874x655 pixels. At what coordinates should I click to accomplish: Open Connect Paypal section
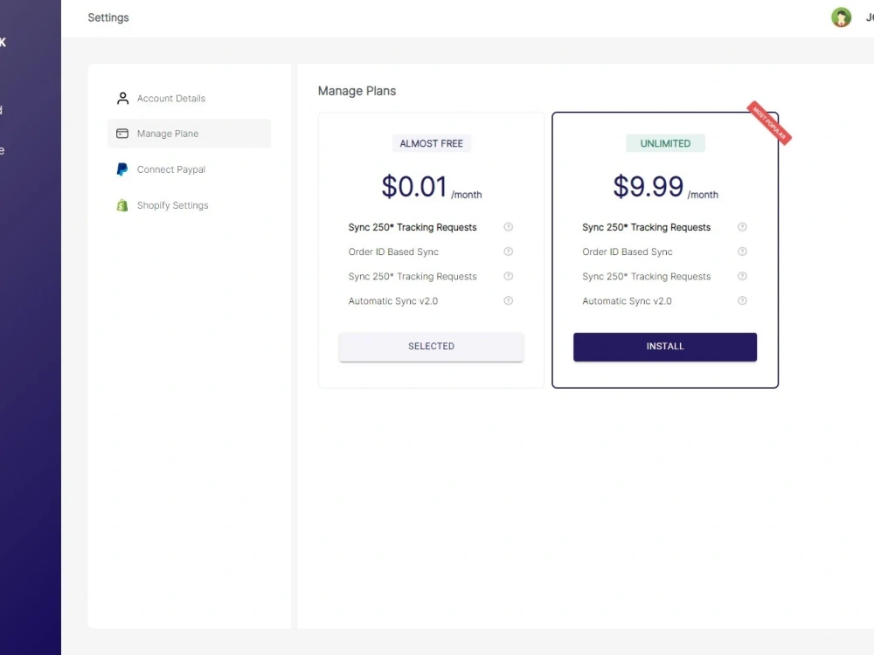[x=189, y=169]
